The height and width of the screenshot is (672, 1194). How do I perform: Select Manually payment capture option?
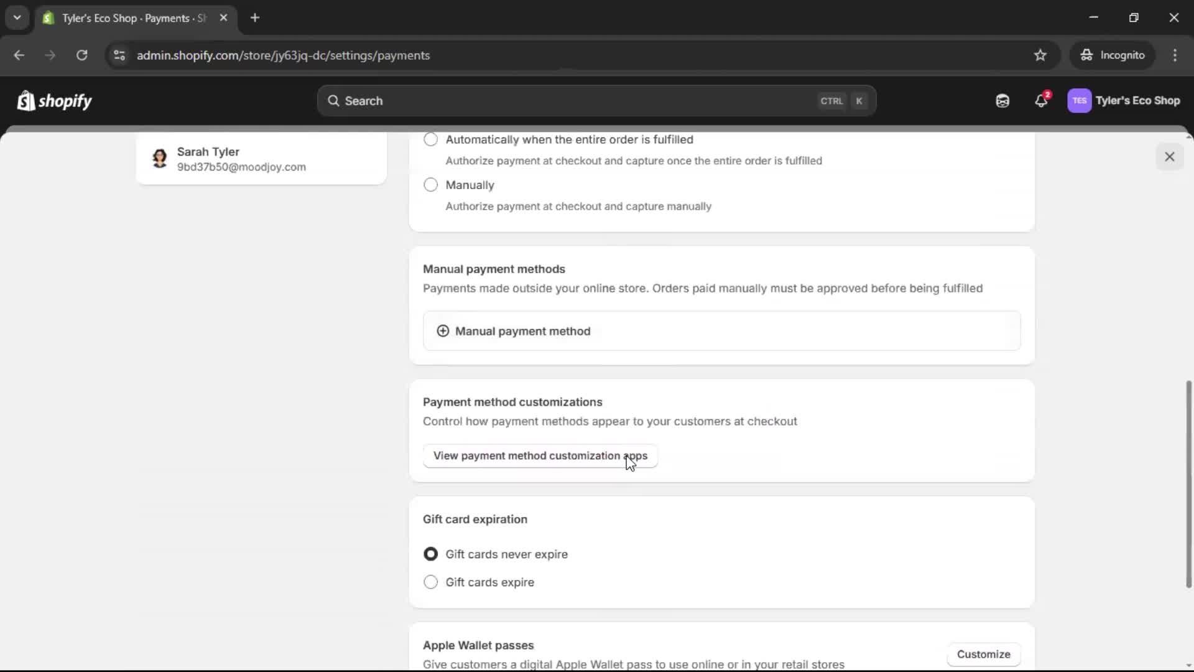pyautogui.click(x=431, y=185)
